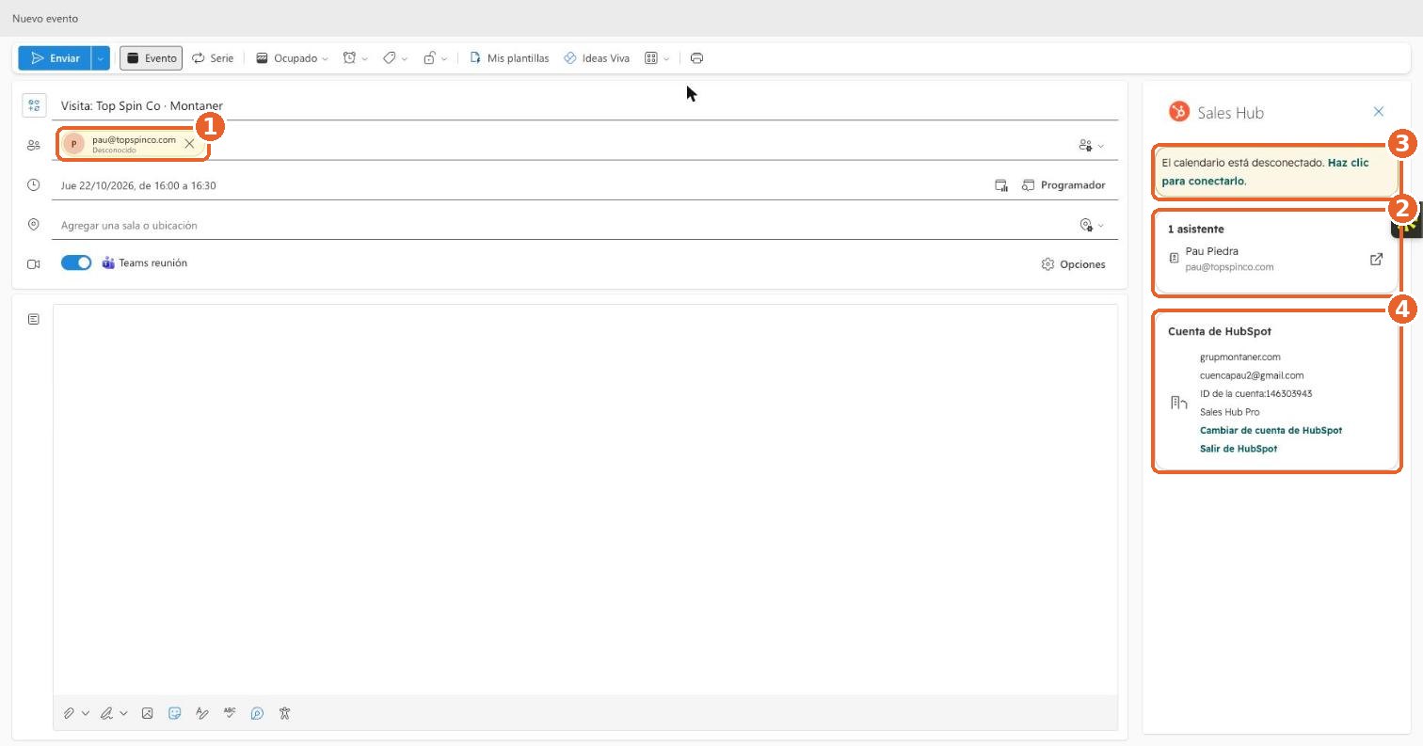Open the calendar availability chart icon
The width and height of the screenshot is (1423, 746).
[1001, 185]
